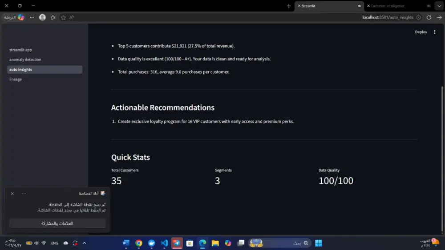Screen dimensions: 445x250
Task: Open Visual Studio Code from taskbar
Action: pos(164,243)
